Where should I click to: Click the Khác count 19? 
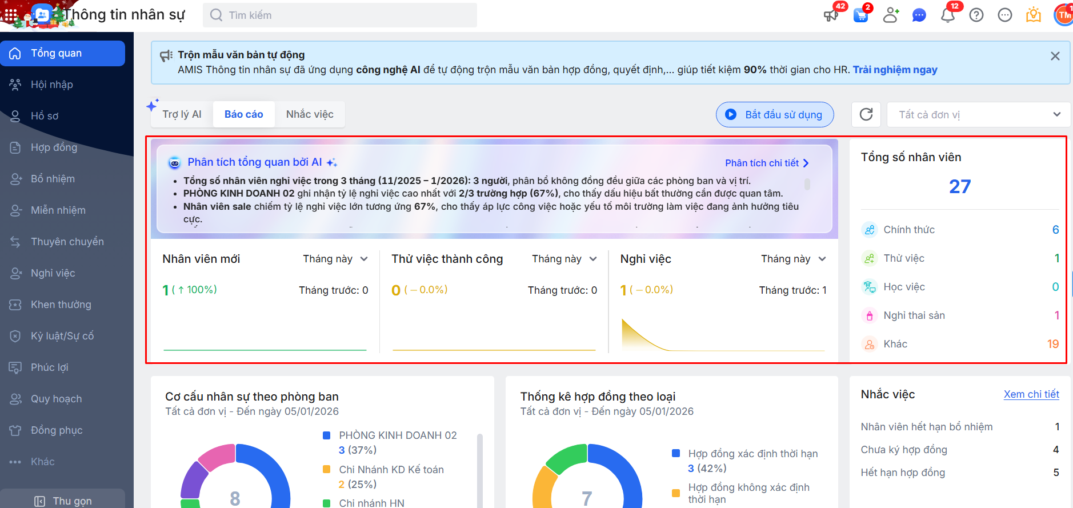[1053, 344]
